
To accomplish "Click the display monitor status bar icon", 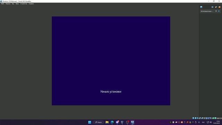I will [207, 118].
